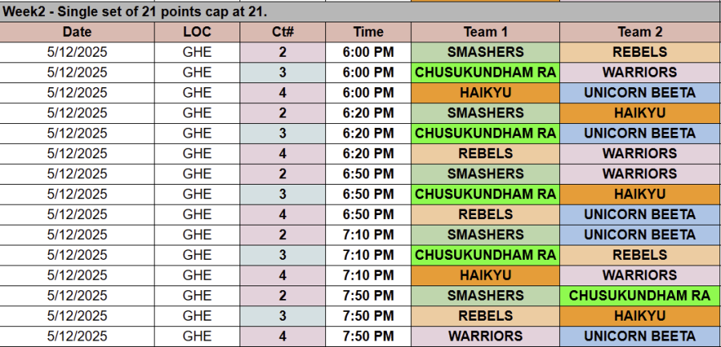Image resolution: width=721 pixels, height=347 pixels.
Task: Click CHUSUKUNDHAM RA in the 6:00 PM row
Action: [x=485, y=72]
